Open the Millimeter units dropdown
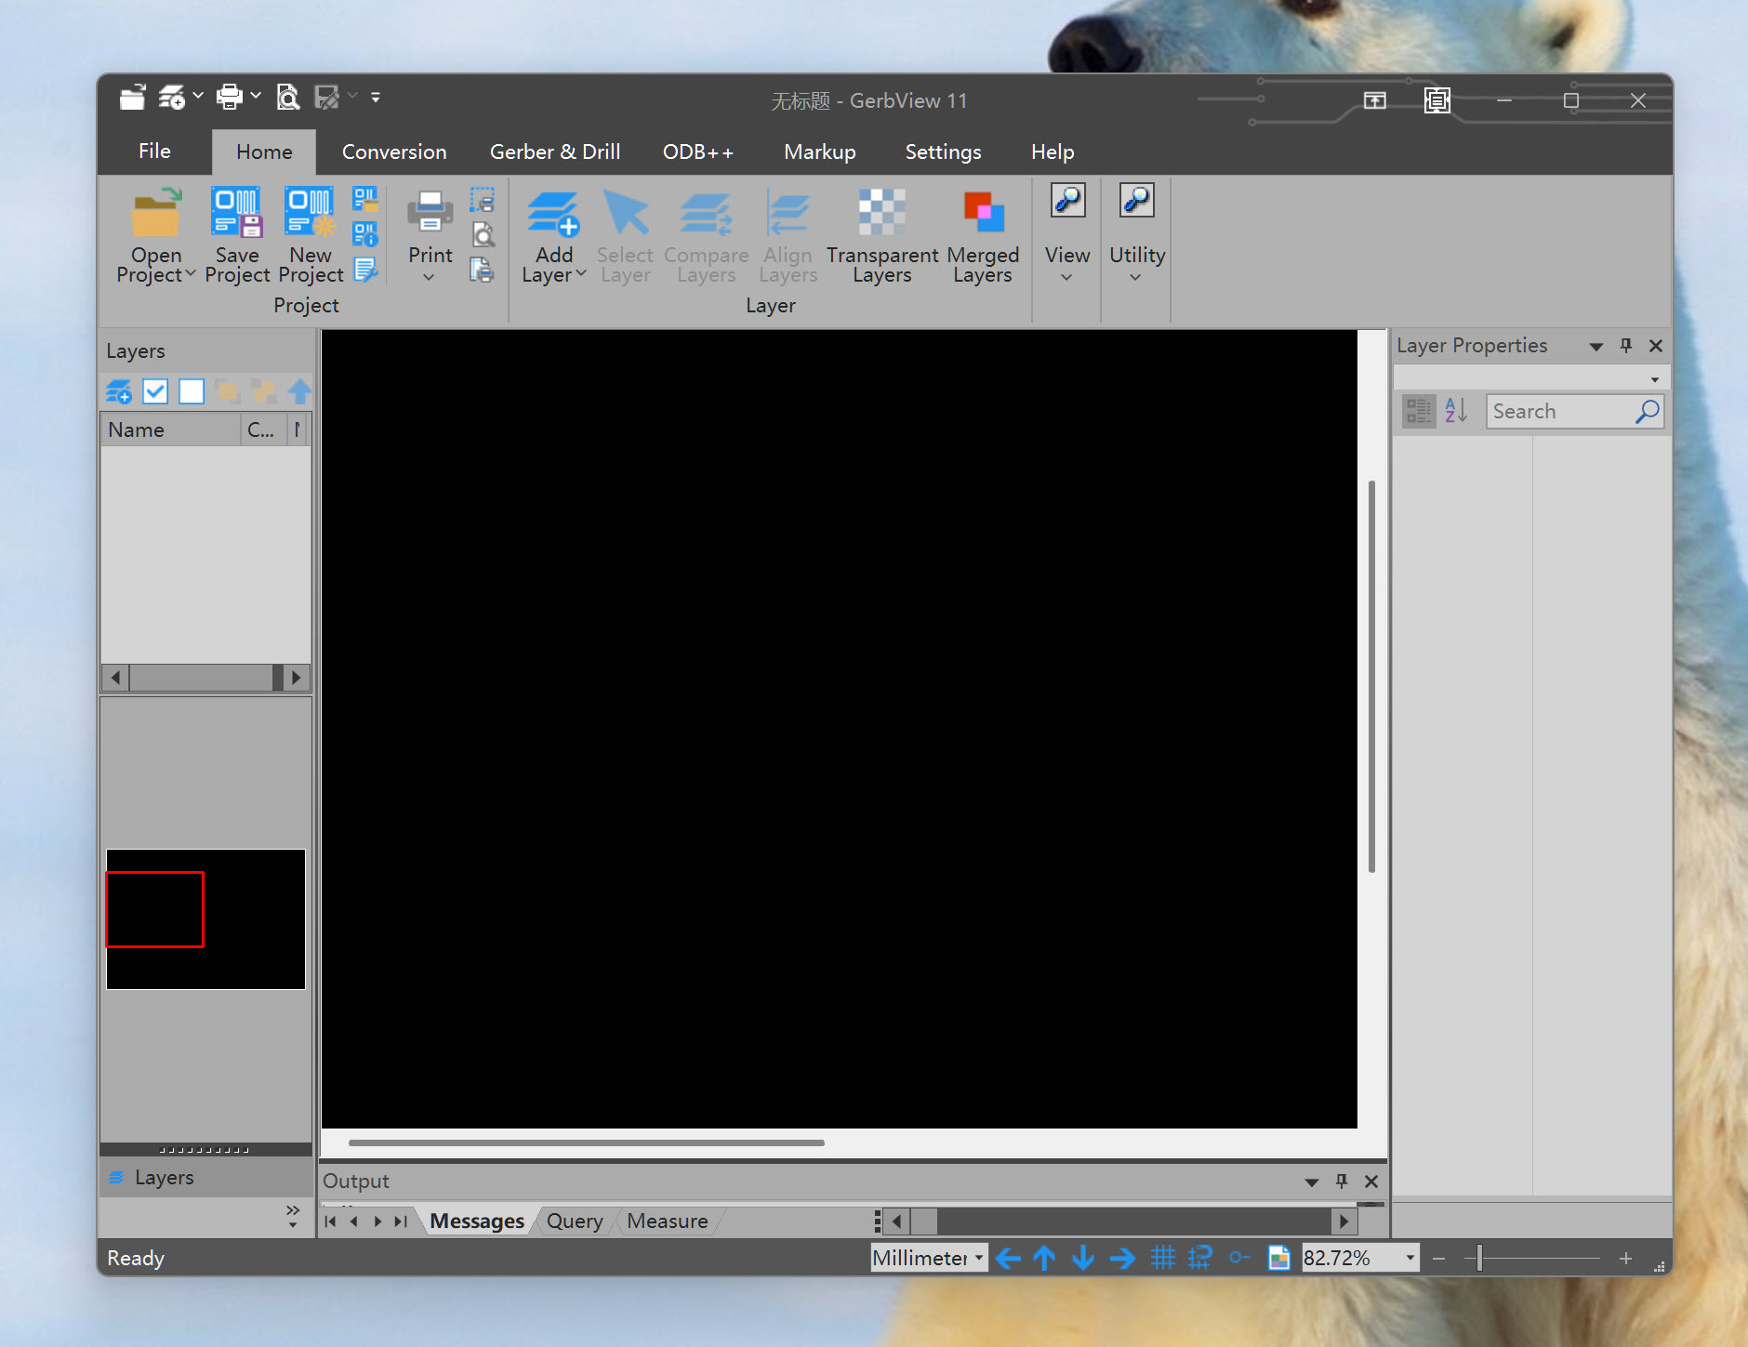Image resolution: width=1748 pixels, height=1347 pixels. coord(978,1258)
